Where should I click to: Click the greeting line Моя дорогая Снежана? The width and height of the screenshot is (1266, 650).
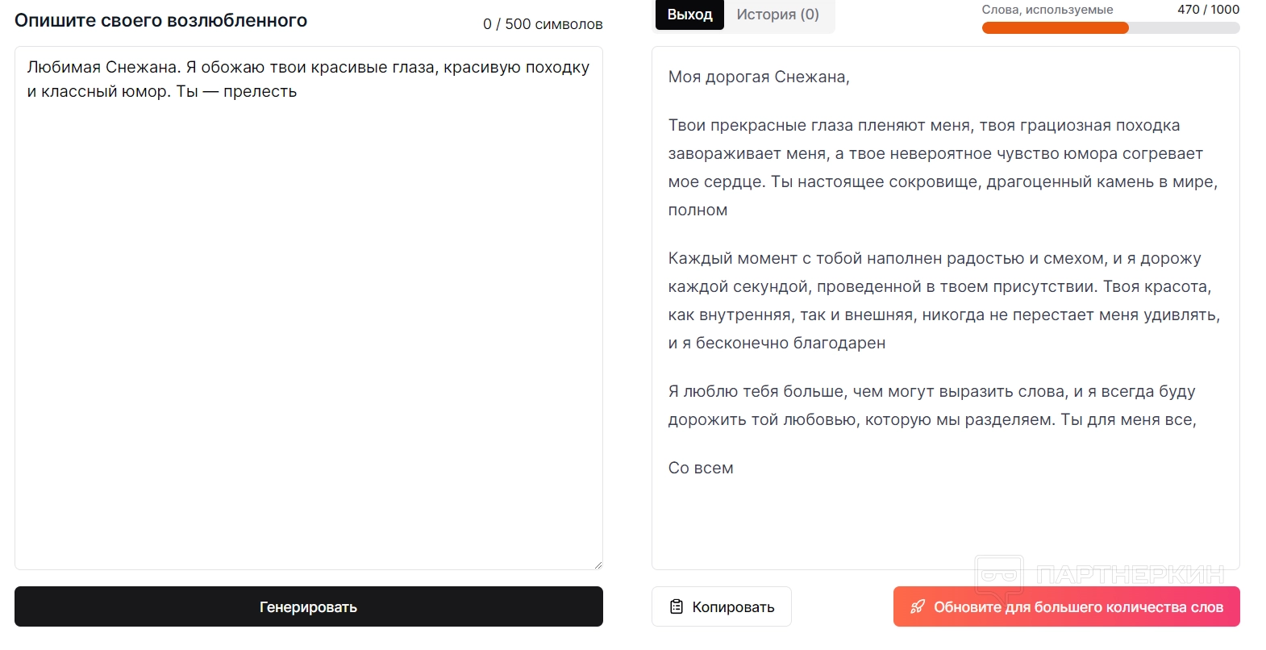click(x=759, y=77)
